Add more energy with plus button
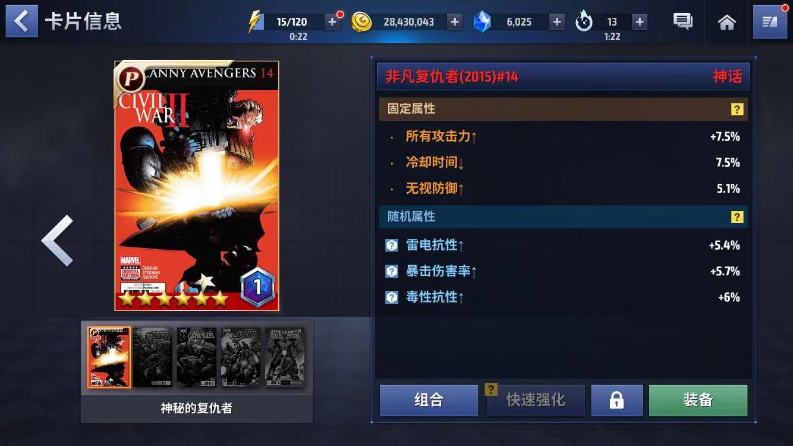Screen dimensions: 793x446 (x=332, y=22)
